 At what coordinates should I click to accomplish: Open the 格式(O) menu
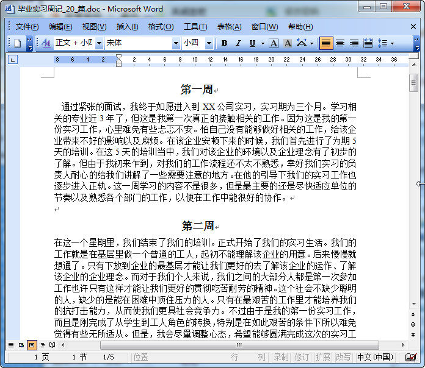(161, 27)
